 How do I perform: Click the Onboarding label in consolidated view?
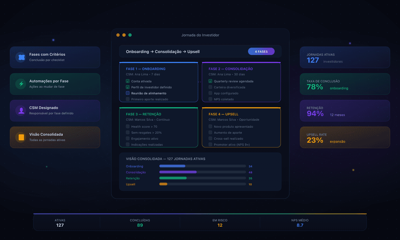pos(134,166)
